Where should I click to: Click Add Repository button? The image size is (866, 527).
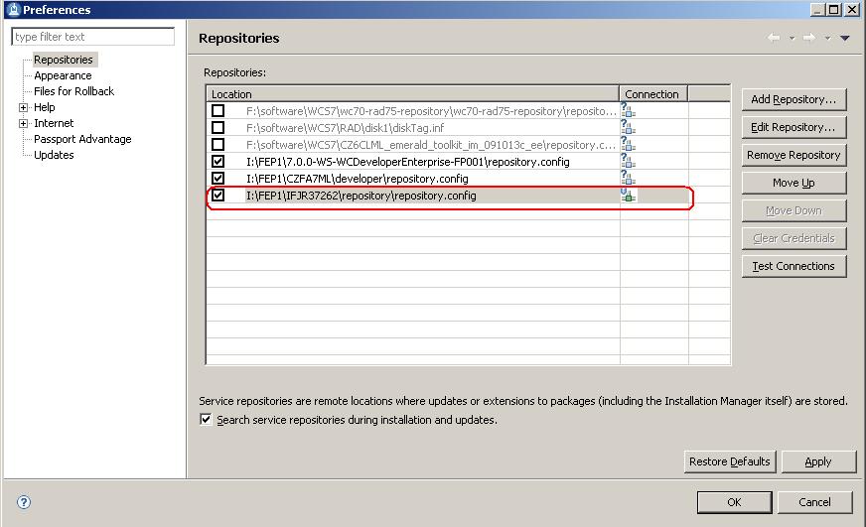point(794,99)
